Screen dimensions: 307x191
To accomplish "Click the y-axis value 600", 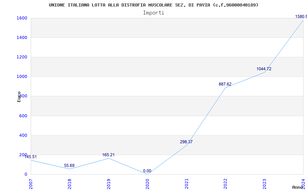I will pos(23,116).
